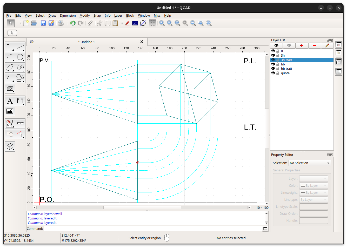Open the Dimension menu
The image size is (347, 248).
pyautogui.click(x=68, y=16)
